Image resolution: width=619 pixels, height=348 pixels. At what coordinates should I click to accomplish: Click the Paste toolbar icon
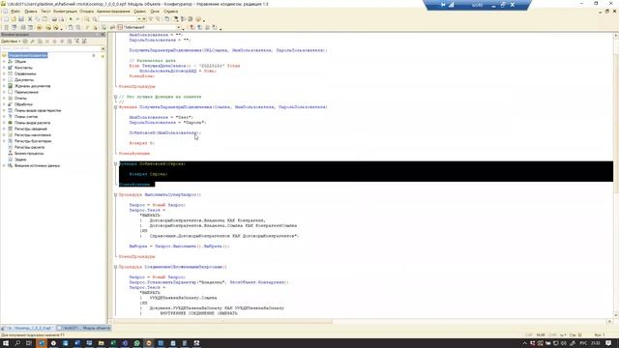click(x=44, y=19)
